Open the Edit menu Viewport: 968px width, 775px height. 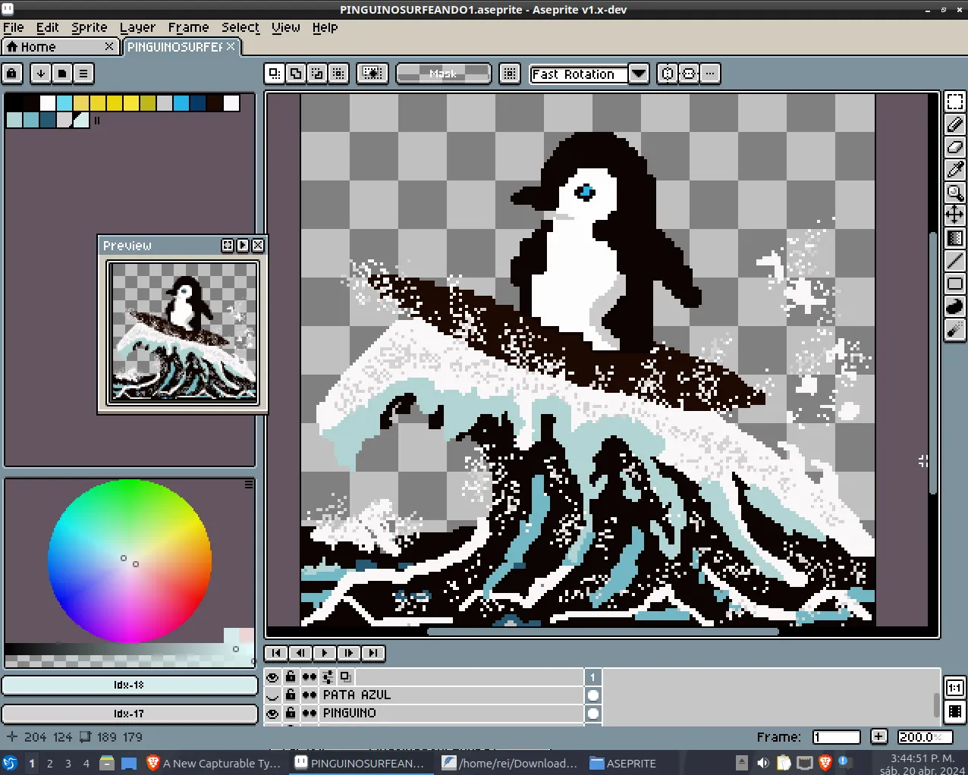click(x=48, y=27)
